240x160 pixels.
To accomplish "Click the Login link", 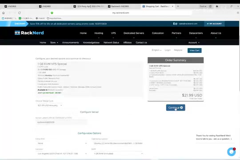I will tap(168, 50).
